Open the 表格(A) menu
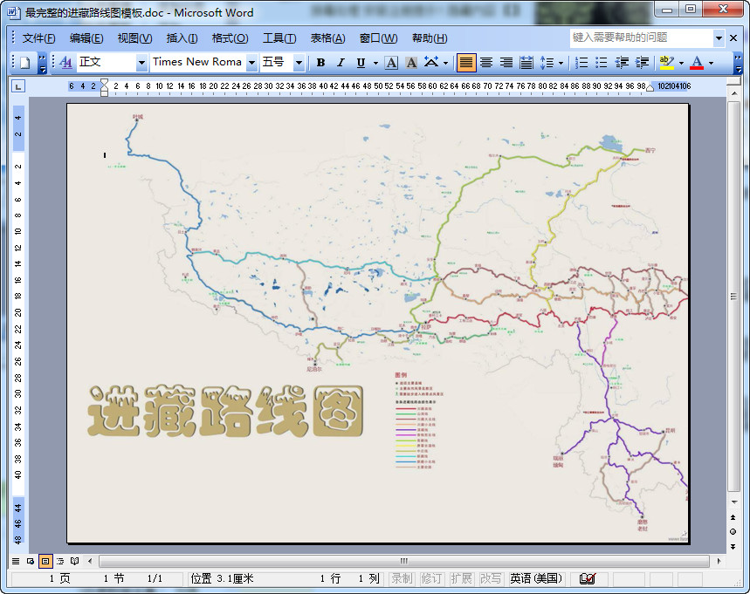Viewport: 750px width, 594px height. tap(327, 38)
